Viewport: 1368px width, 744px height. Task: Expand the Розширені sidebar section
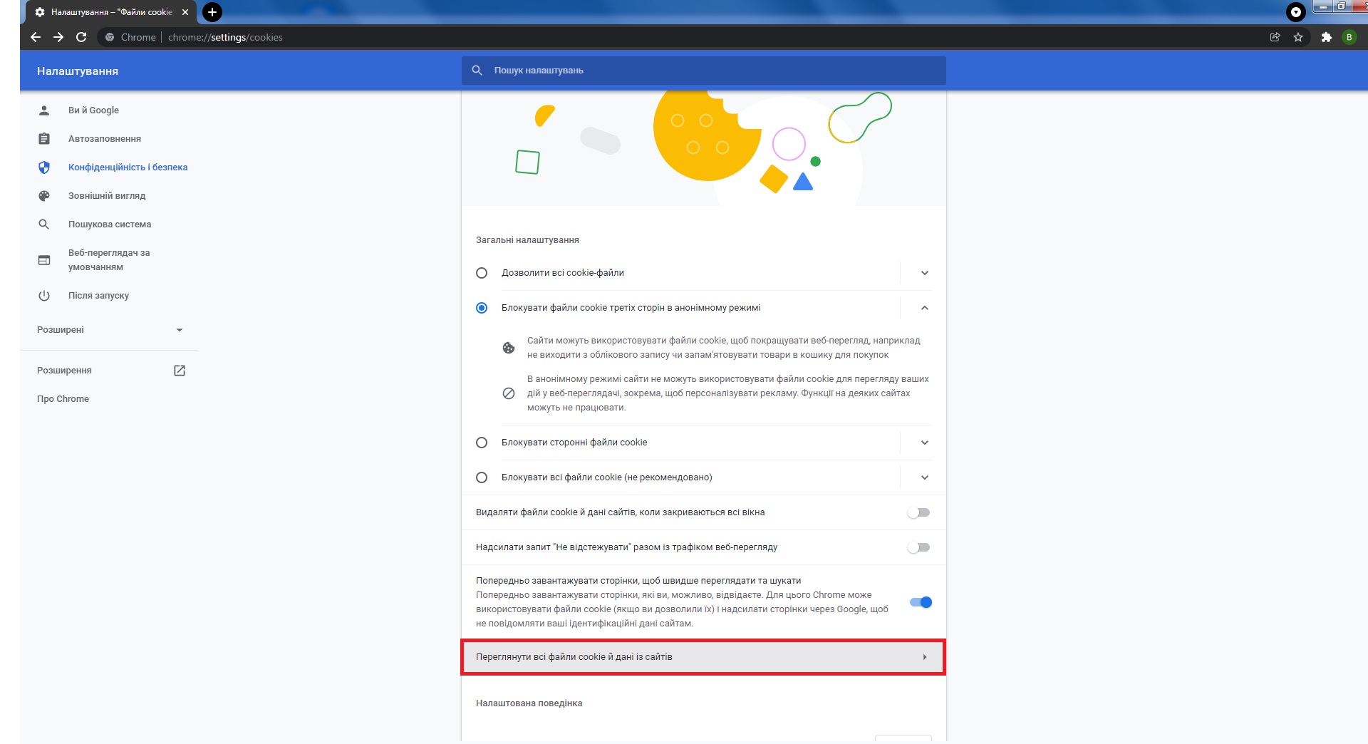(x=109, y=330)
